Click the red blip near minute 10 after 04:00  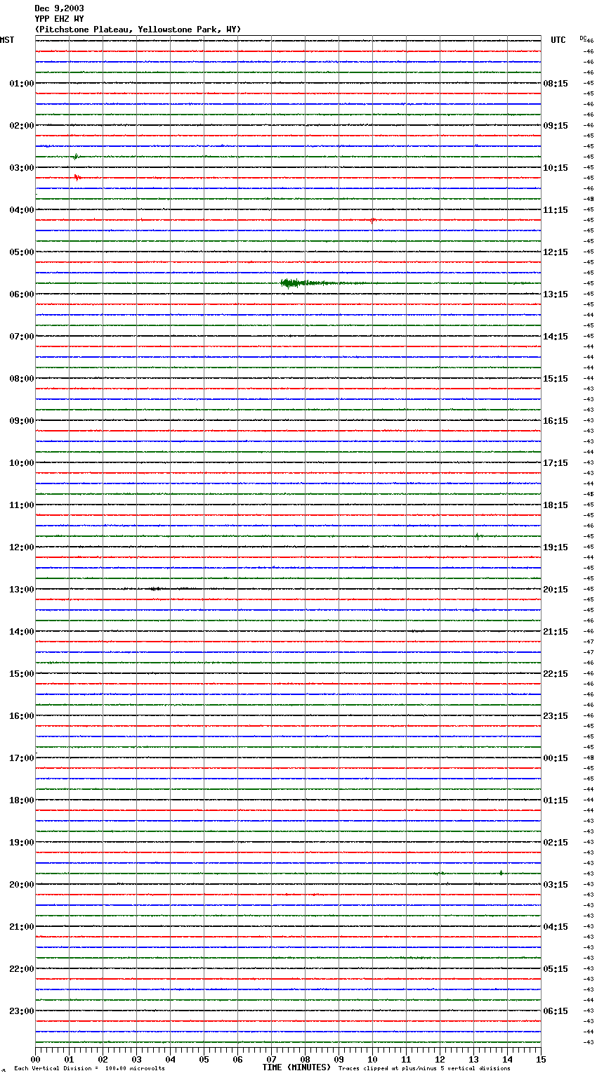point(373,220)
